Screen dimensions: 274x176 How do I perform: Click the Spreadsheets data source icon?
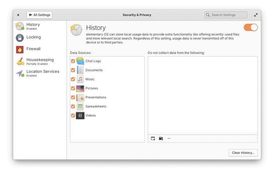pos(80,106)
